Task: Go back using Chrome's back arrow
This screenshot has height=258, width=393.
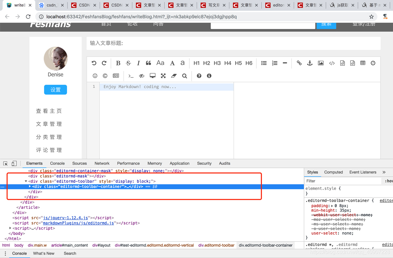Action: pyautogui.click(x=7, y=17)
